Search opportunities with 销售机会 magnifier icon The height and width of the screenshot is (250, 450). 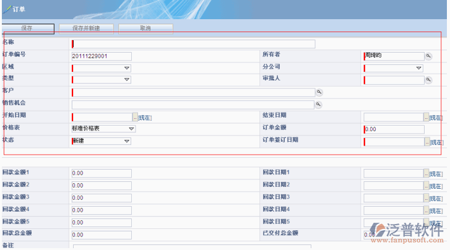(x=318, y=105)
